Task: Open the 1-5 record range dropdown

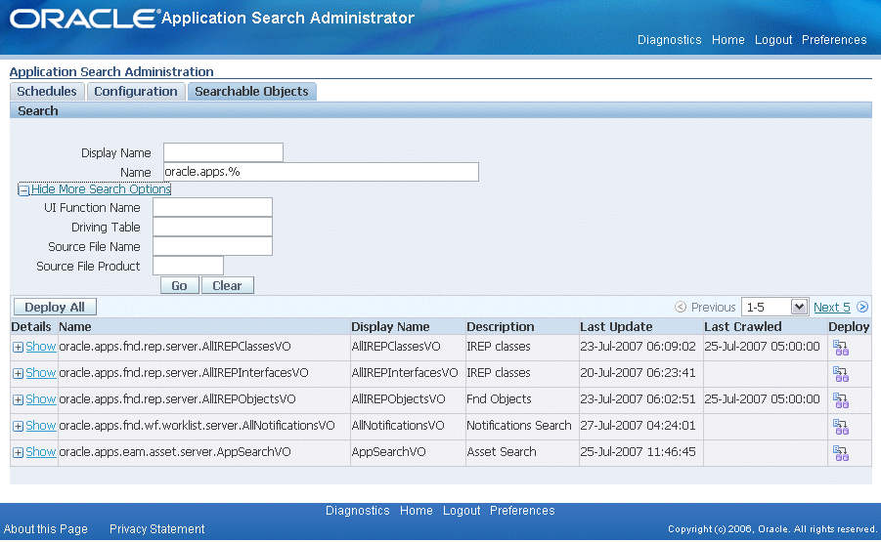Action: pos(774,307)
